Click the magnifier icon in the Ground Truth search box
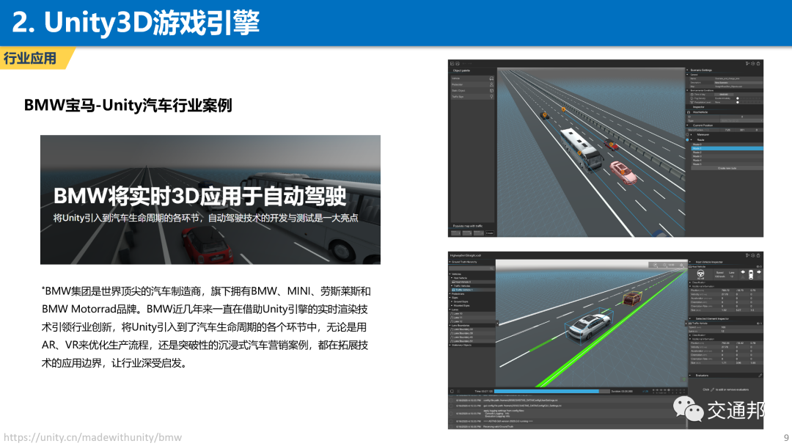 (491, 268)
